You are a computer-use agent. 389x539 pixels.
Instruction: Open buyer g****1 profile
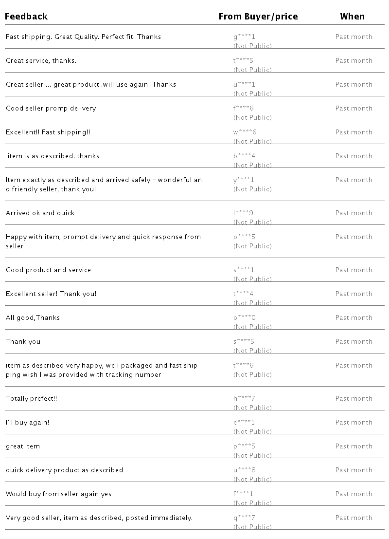(x=244, y=37)
